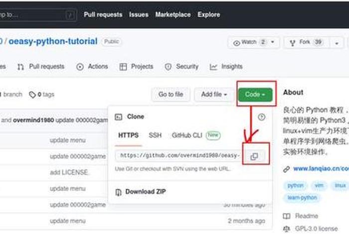This screenshot has height=234, width=349.
Task: Switch to the Security tab
Action: tap(181, 66)
